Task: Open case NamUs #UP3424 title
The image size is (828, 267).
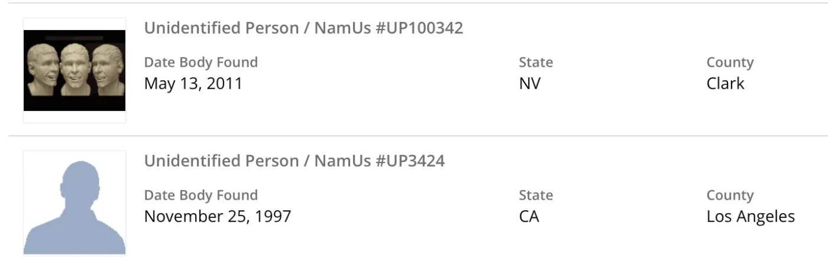Action: (x=294, y=161)
